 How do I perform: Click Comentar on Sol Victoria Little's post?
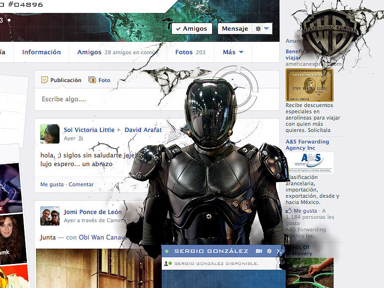pyautogui.click(x=81, y=184)
